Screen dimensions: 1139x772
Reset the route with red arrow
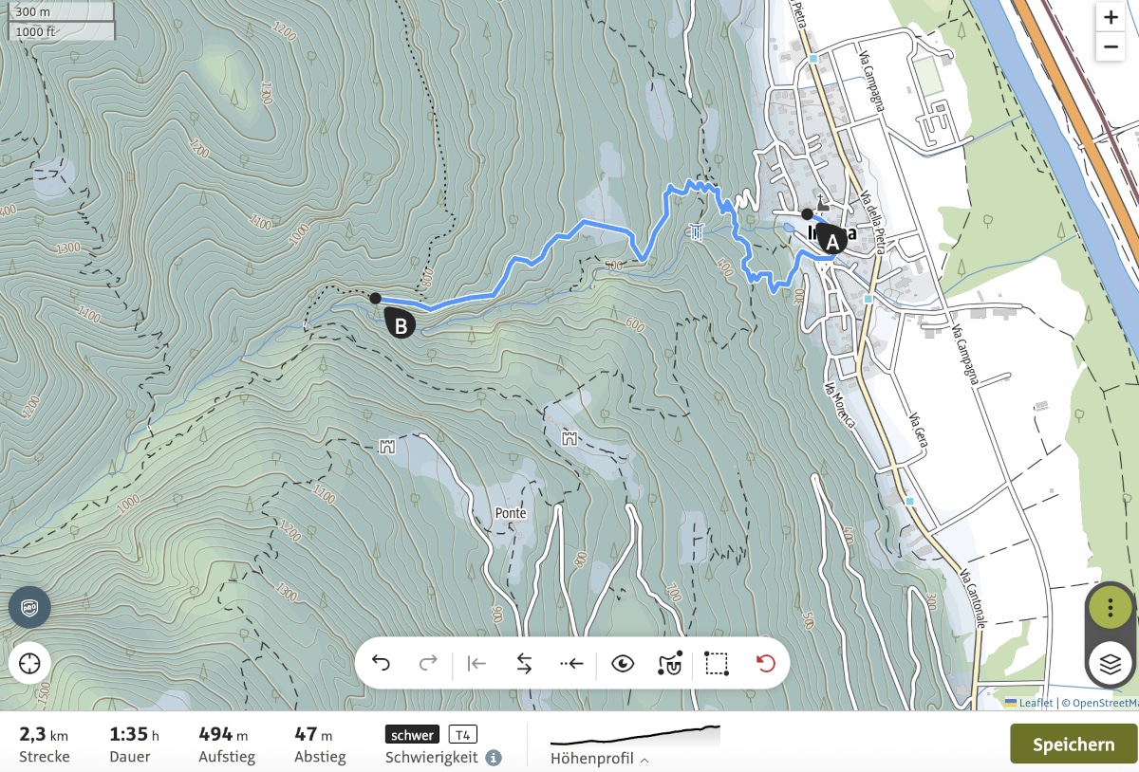coord(766,663)
